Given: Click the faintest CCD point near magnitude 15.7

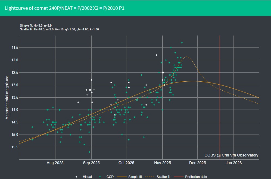Looking at the screenshot, I should pyautogui.click(x=89, y=152).
